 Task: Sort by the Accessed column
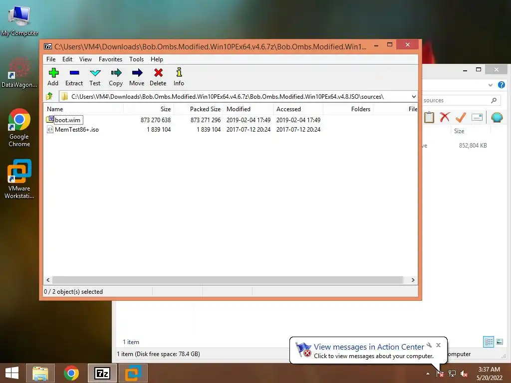(298, 109)
